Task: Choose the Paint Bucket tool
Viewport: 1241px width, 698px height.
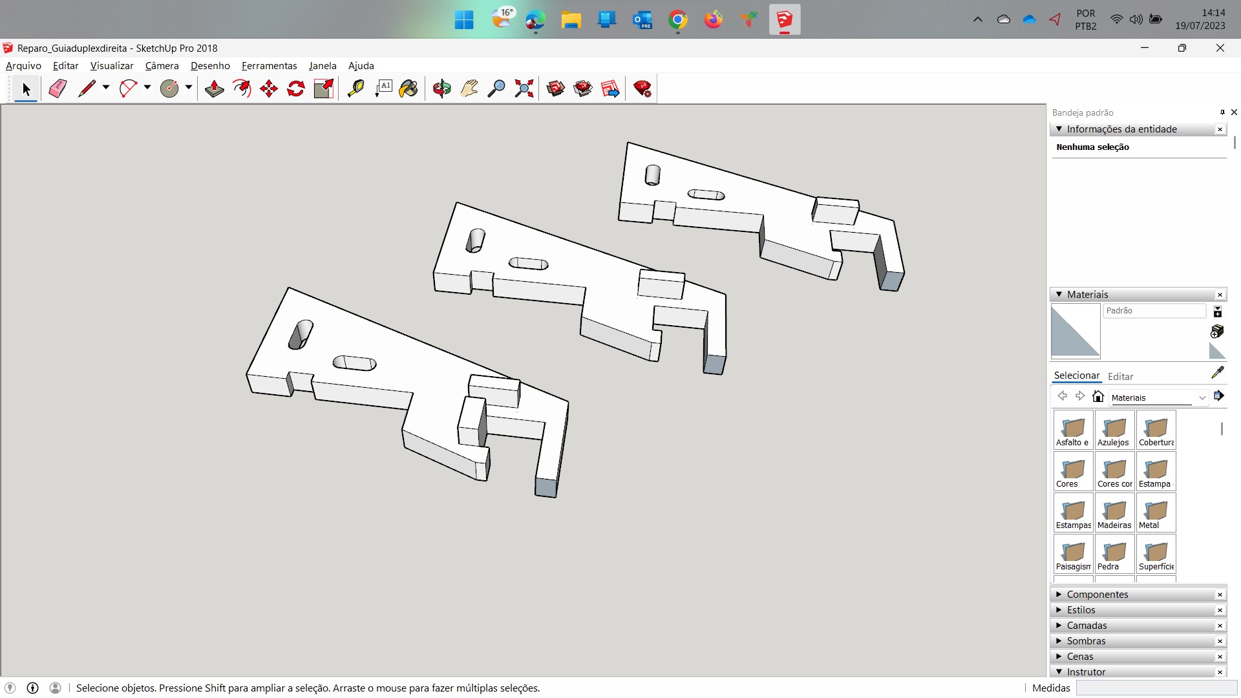Action: pos(408,89)
